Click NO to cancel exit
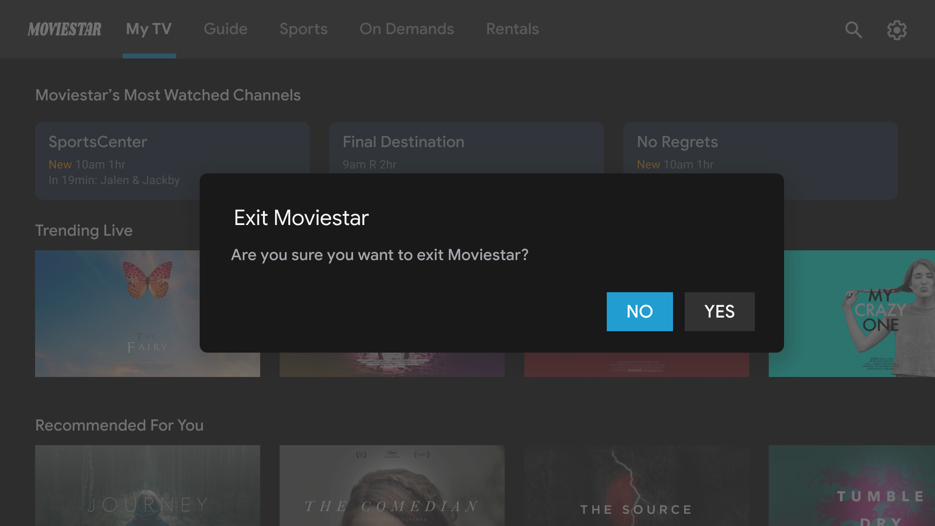This screenshot has width=935, height=526. coord(639,312)
